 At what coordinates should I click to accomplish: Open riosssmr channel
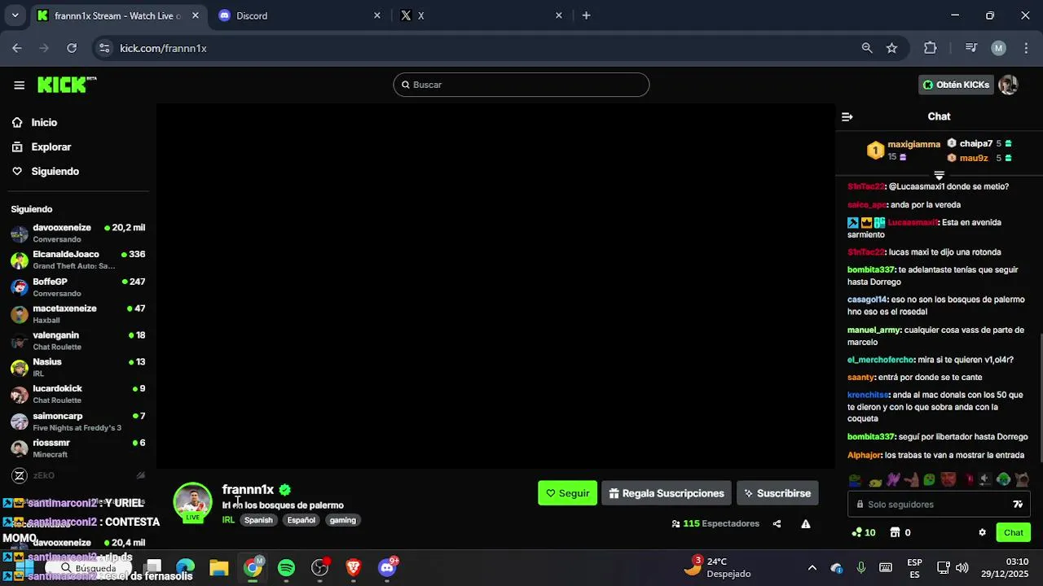(77, 448)
